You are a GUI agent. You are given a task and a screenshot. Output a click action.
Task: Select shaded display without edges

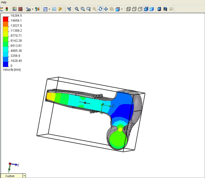click(x=152, y=9)
